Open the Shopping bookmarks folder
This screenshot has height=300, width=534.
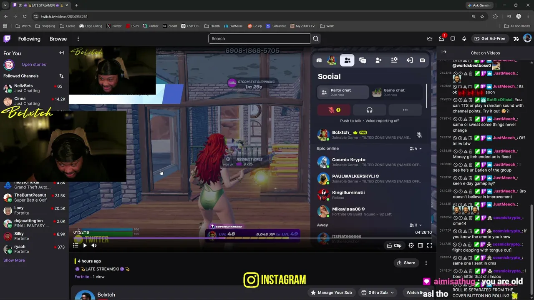click(45, 26)
